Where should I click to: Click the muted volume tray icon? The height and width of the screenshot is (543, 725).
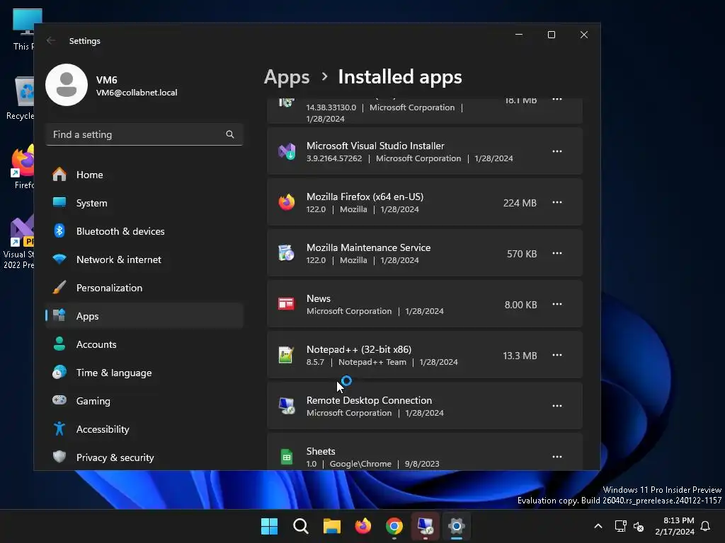(x=639, y=526)
